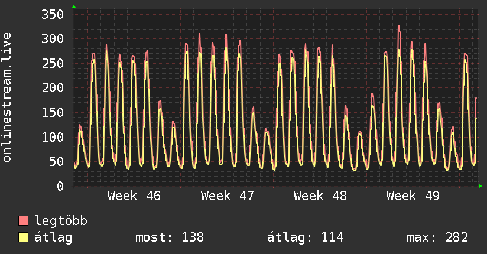This screenshot has width=487, height=254.
Task: Click the 0 y-axis tick label
Action: point(60,186)
